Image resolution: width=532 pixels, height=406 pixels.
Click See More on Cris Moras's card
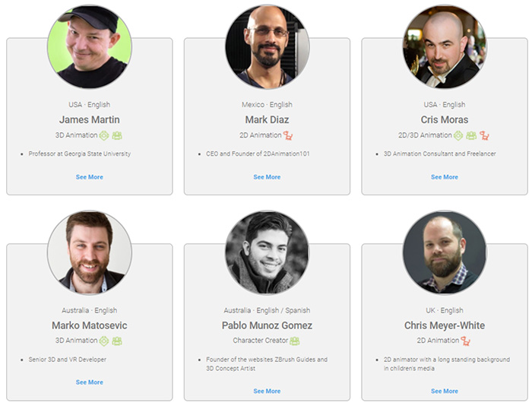pyautogui.click(x=445, y=177)
